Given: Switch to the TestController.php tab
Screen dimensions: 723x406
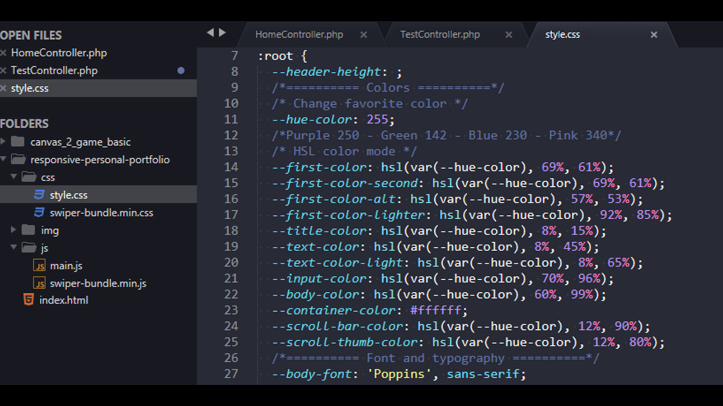Looking at the screenshot, I should pos(440,35).
